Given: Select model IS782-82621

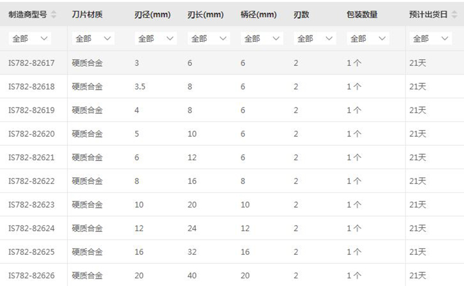Looking at the screenshot, I should coord(31,157).
